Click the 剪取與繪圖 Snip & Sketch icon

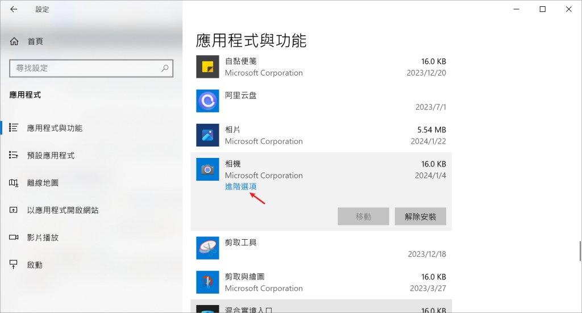(x=207, y=282)
